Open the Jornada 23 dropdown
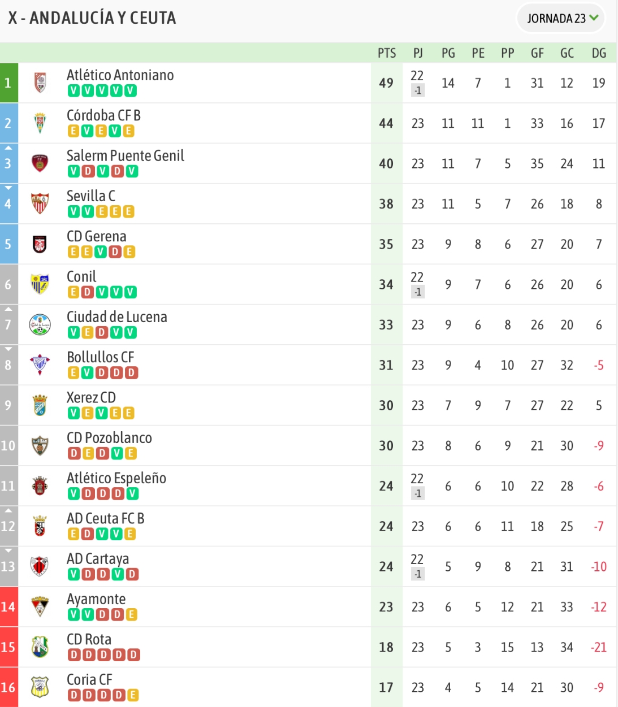Image resolution: width=618 pixels, height=707 pixels. (561, 18)
